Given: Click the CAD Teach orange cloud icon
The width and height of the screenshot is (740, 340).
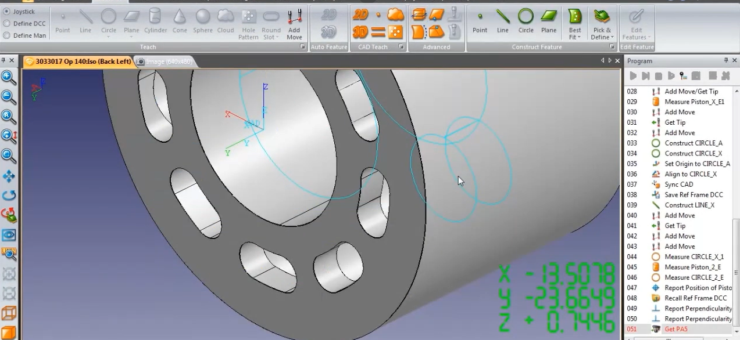Looking at the screenshot, I should click(395, 15).
